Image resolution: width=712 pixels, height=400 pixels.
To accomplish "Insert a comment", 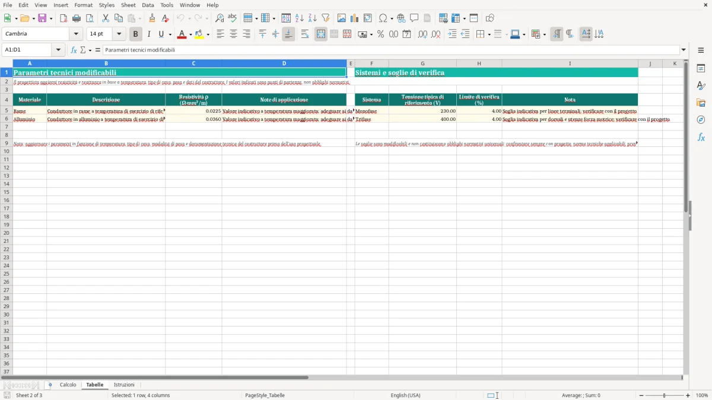I will click(x=414, y=18).
